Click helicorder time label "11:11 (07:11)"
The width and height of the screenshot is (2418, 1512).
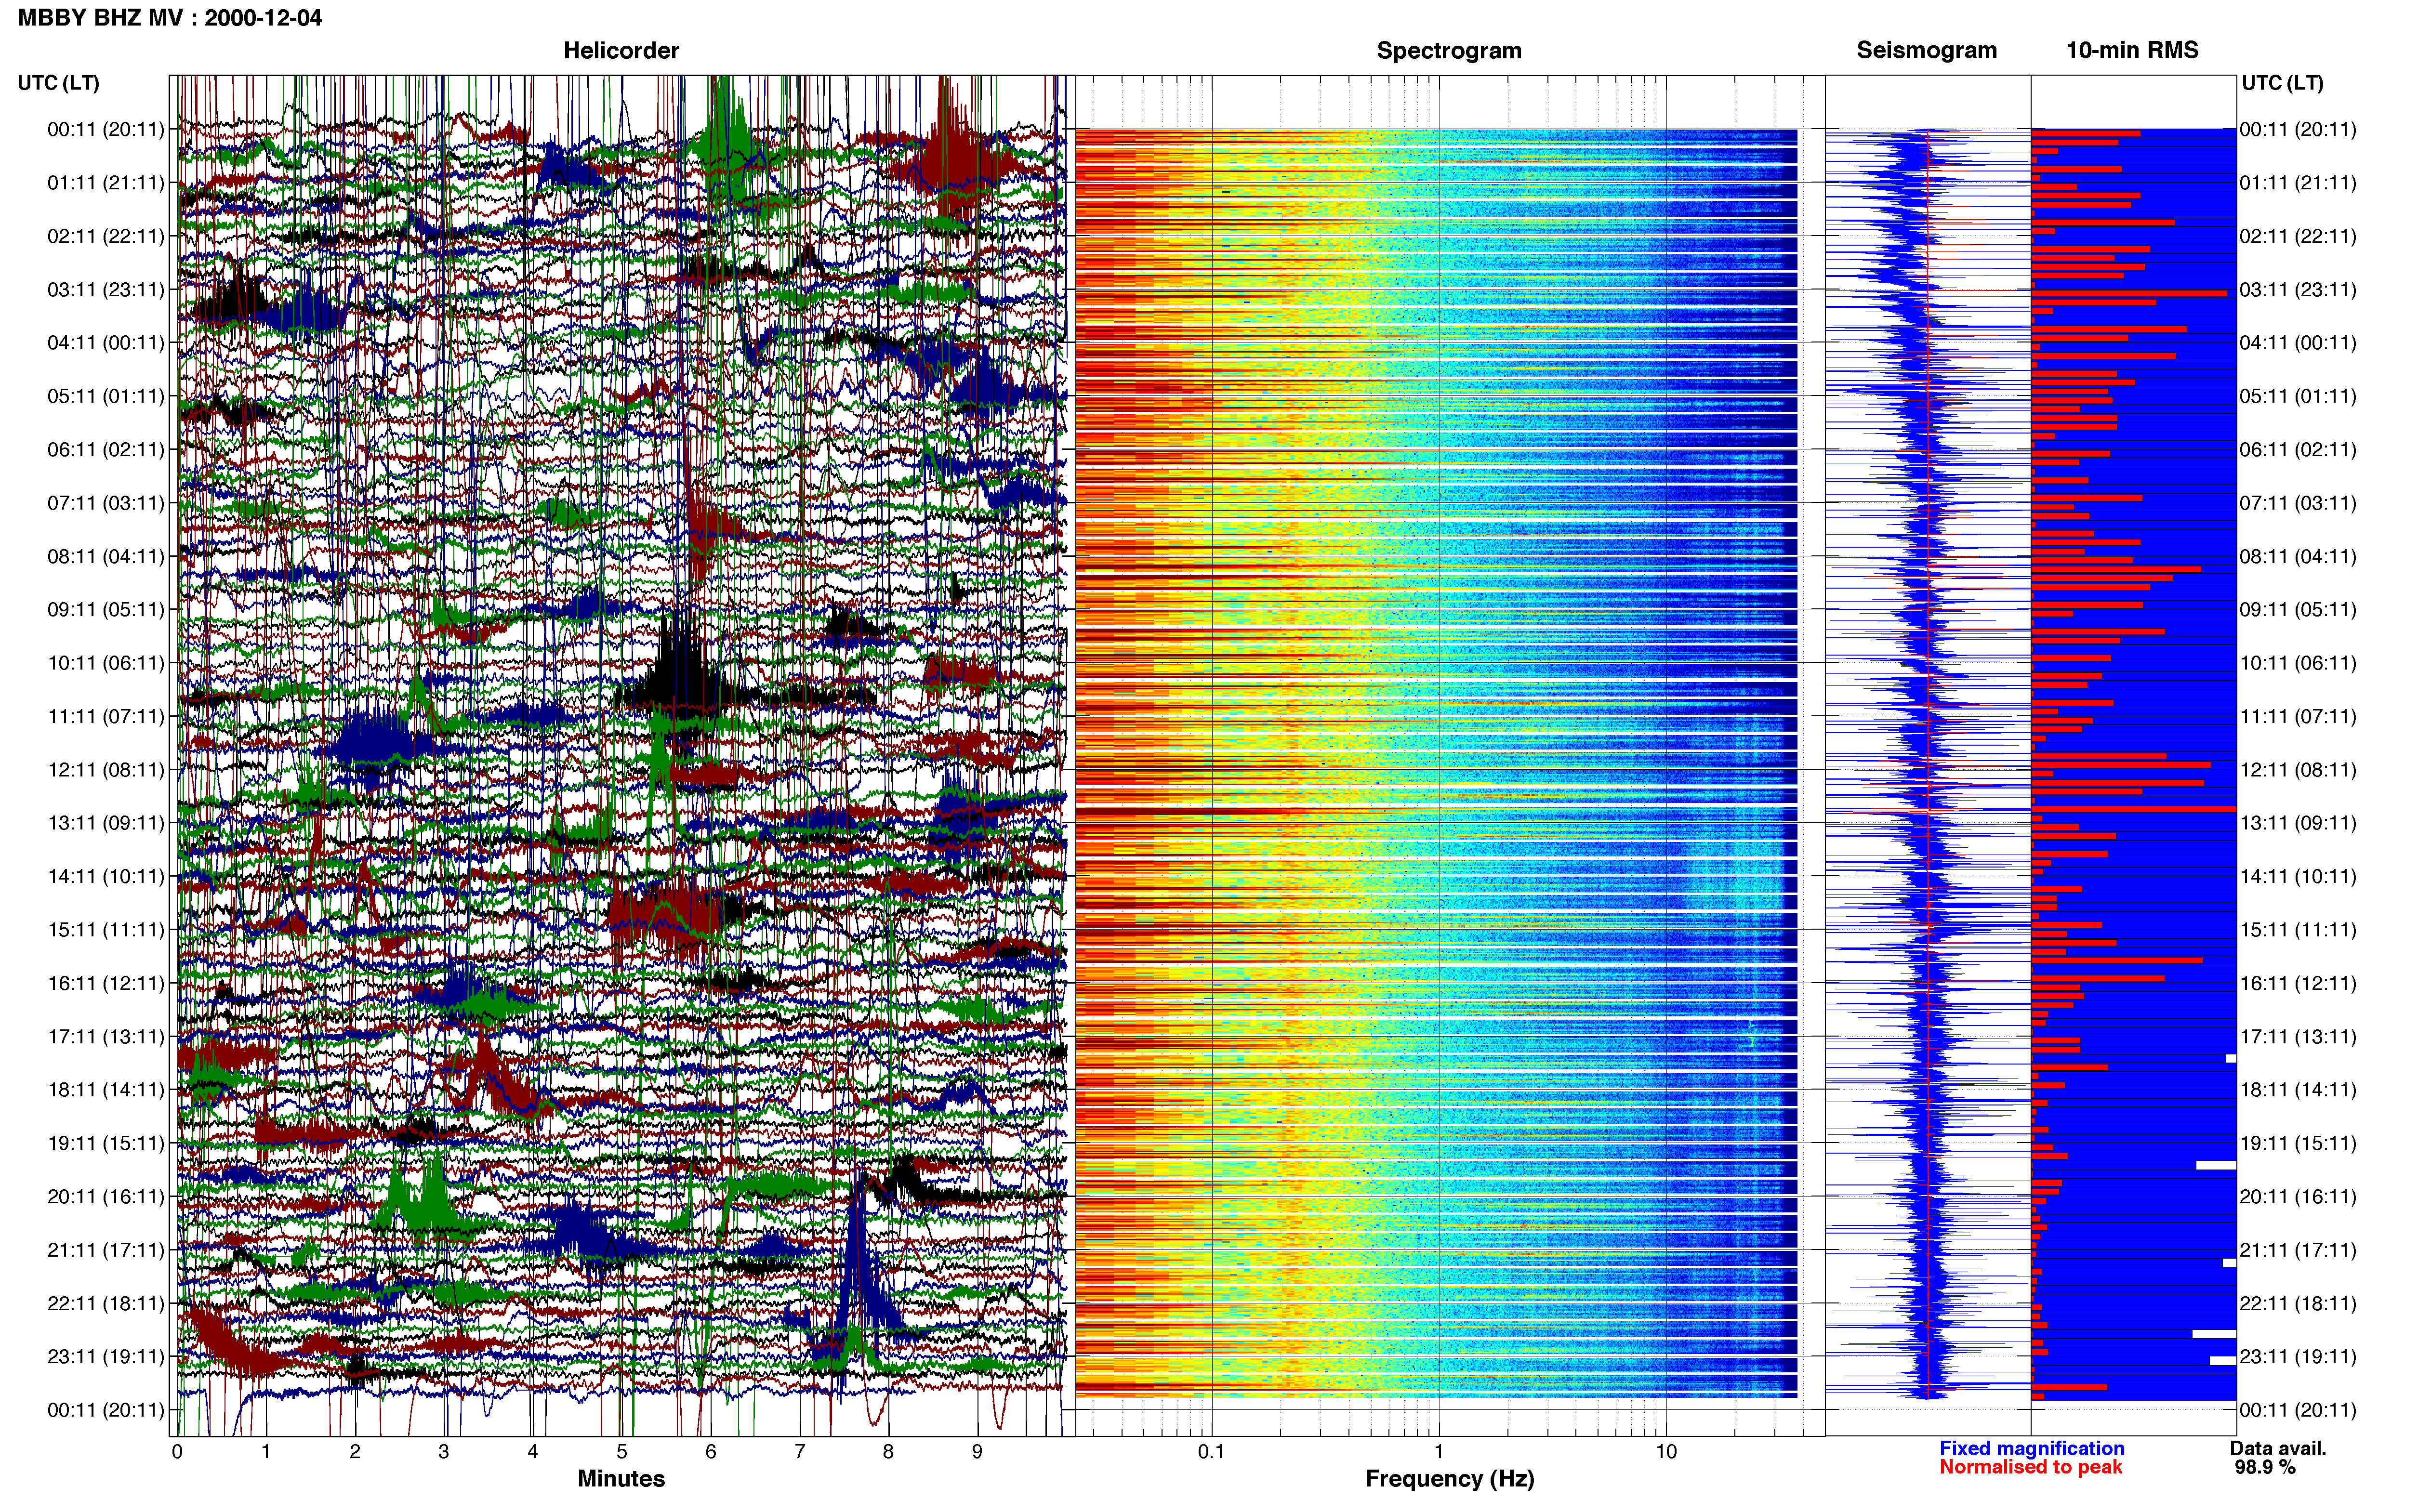[x=106, y=716]
